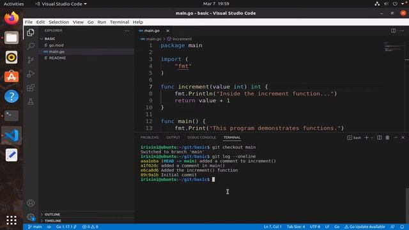Collapse the BASIC folder section

click(87, 38)
